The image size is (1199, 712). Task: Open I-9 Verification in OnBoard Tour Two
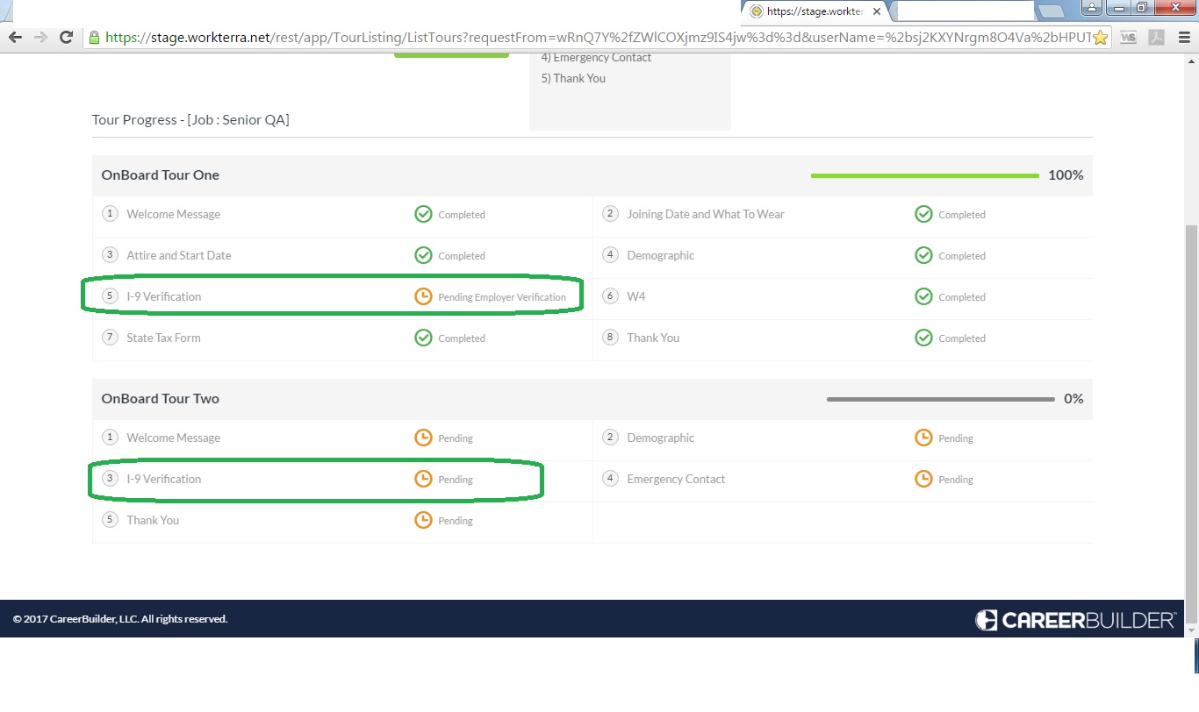click(163, 479)
